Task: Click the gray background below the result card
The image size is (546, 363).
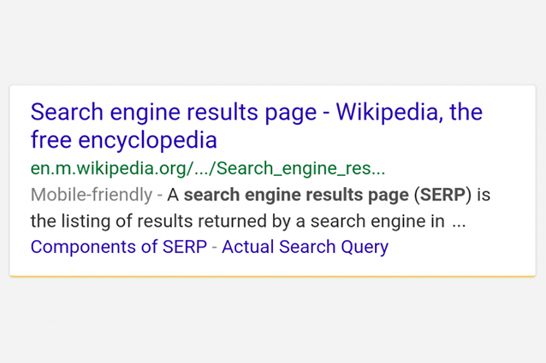Action: 273,320
